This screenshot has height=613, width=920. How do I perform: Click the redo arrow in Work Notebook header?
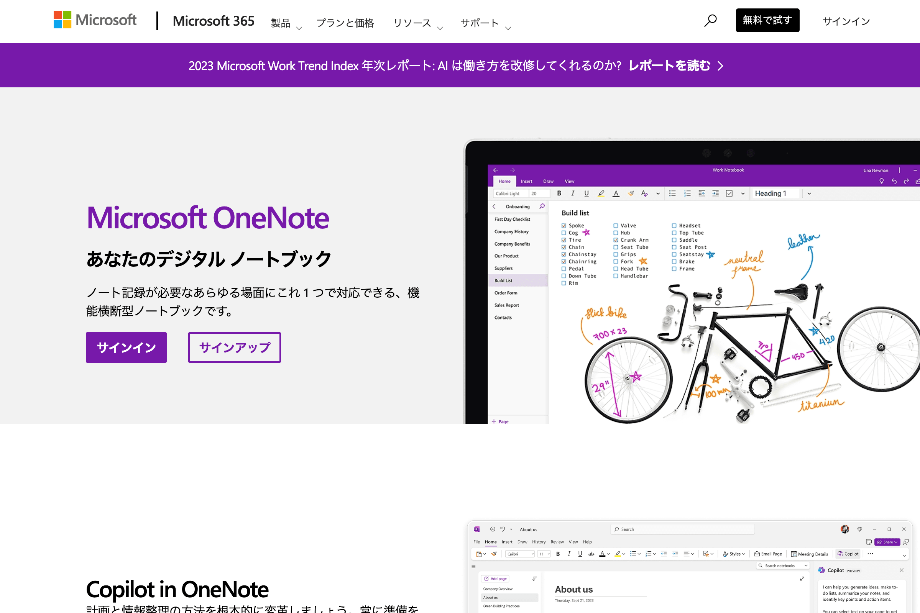pos(906,181)
